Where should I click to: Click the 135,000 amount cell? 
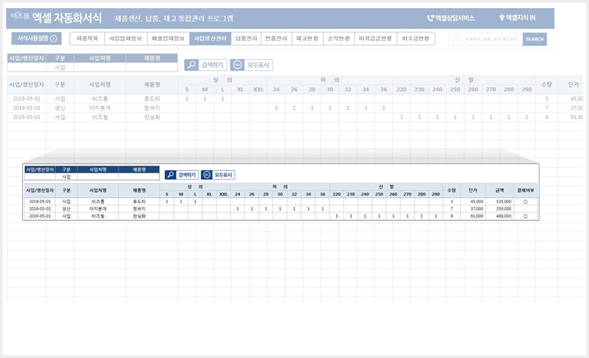coord(499,202)
